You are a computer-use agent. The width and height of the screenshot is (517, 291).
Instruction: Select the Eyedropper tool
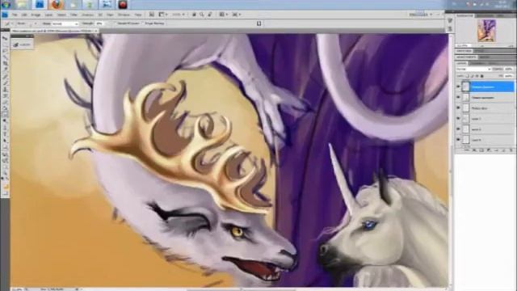(x=6, y=70)
